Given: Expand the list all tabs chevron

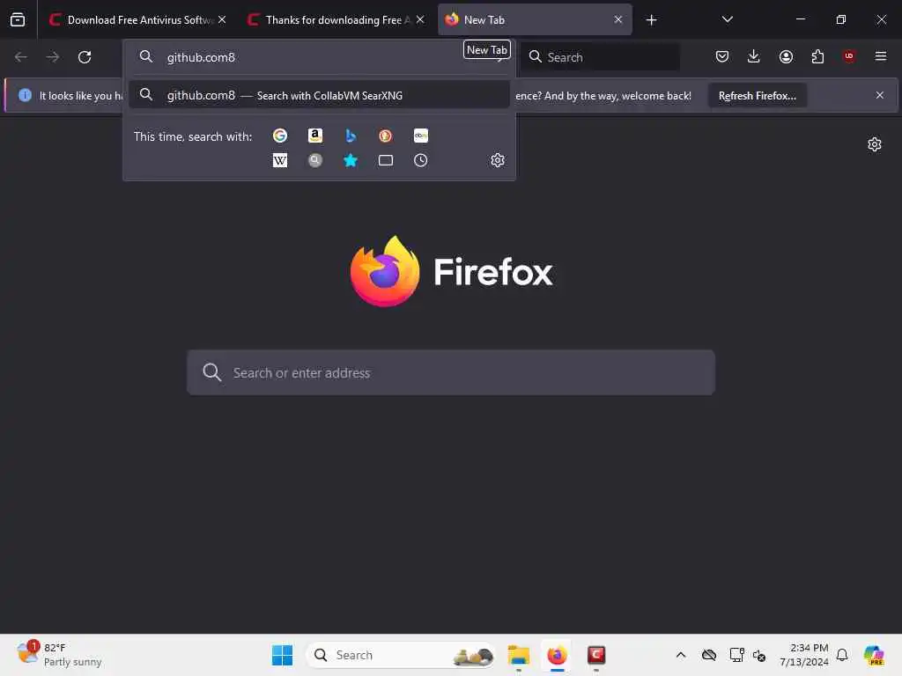Looking at the screenshot, I should [x=727, y=19].
